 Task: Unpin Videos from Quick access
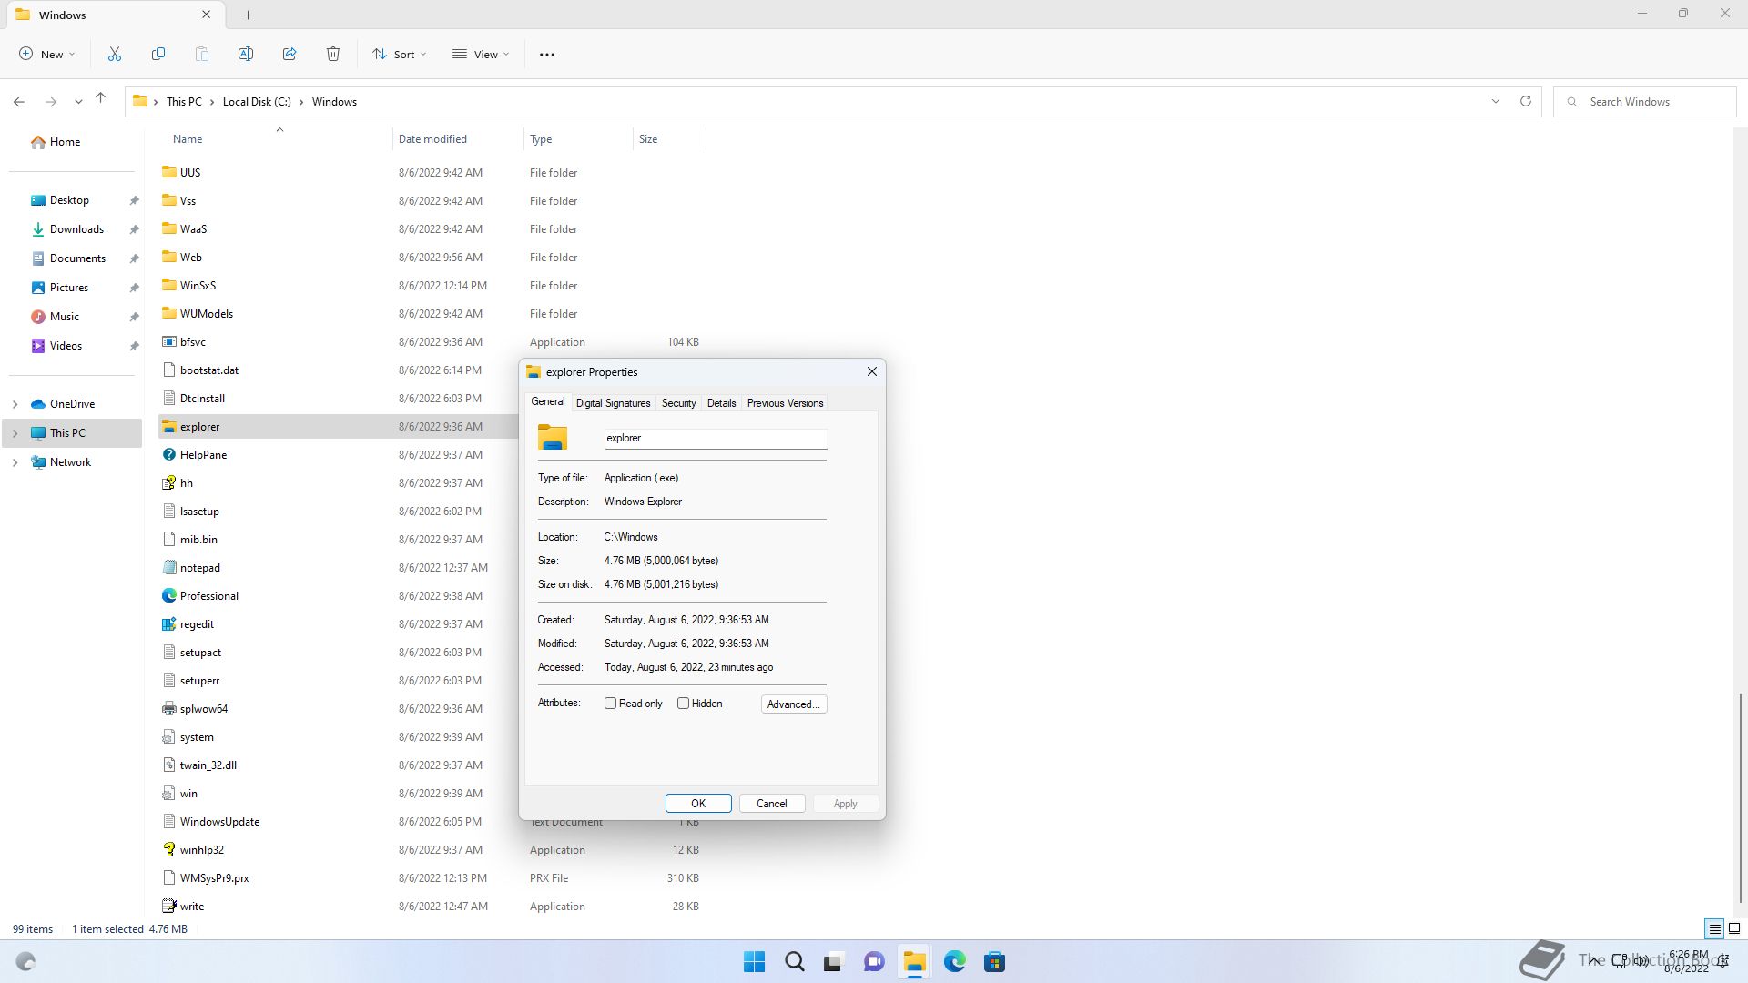point(134,346)
